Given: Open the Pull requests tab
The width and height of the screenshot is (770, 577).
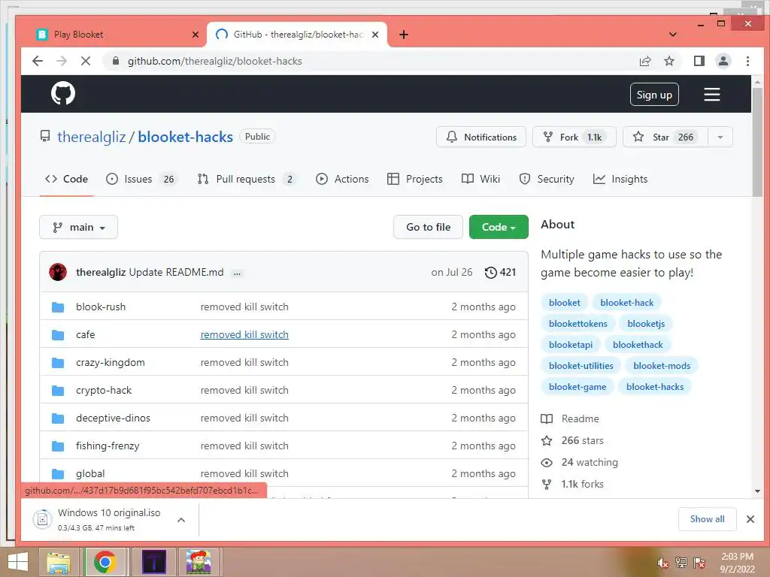Looking at the screenshot, I should 247,179.
